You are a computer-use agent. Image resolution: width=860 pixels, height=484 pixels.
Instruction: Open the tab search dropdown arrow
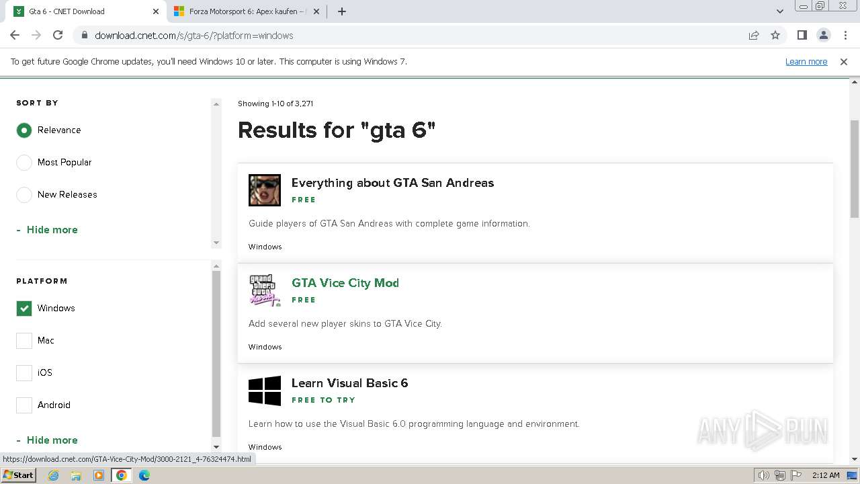(x=779, y=11)
